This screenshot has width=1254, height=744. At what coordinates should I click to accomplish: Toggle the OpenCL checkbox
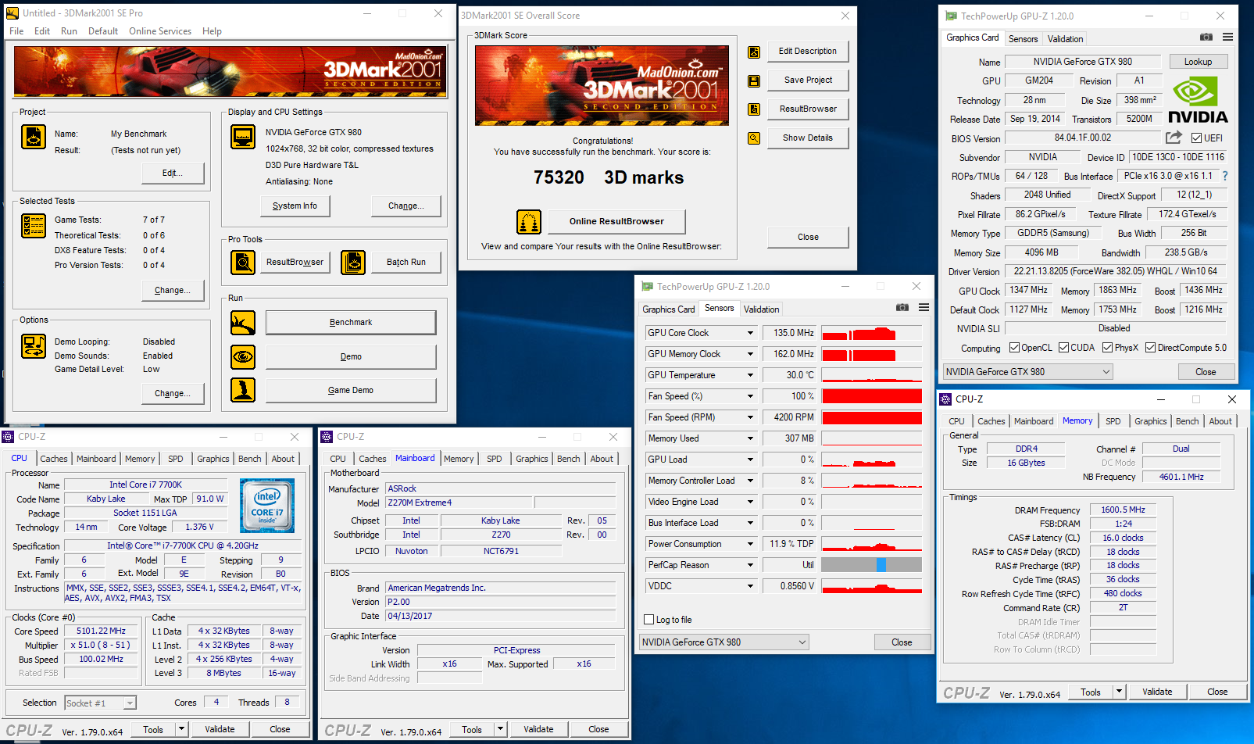pyautogui.click(x=1014, y=348)
